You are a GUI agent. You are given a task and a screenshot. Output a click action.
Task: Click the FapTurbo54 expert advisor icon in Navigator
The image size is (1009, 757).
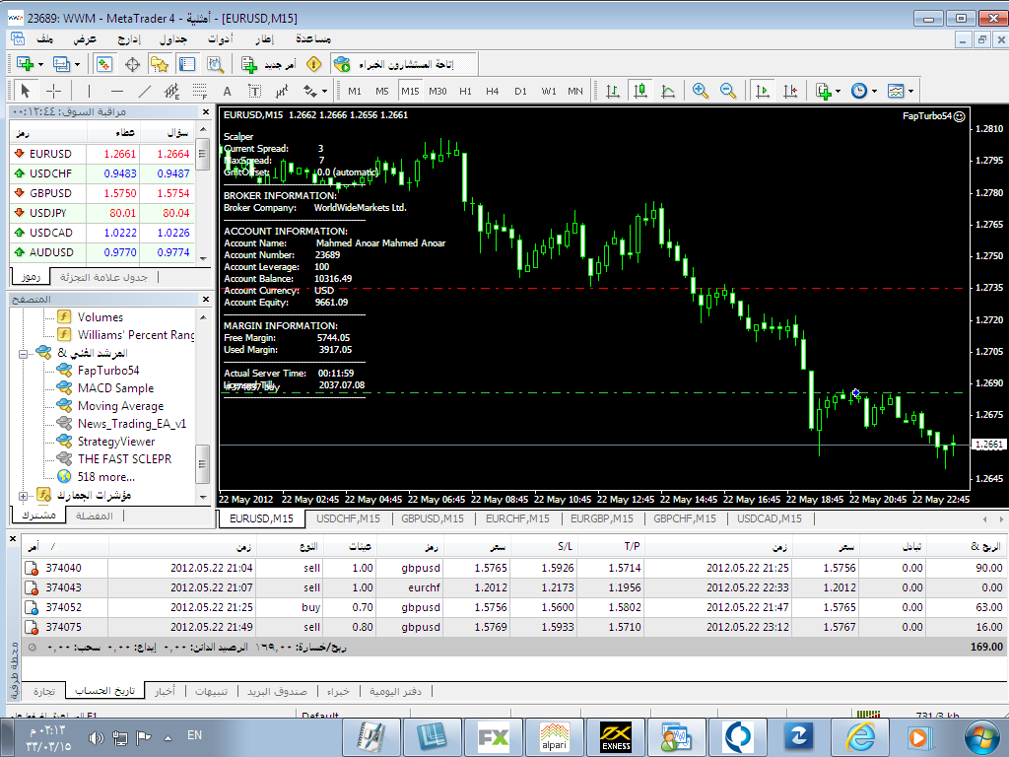(x=64, y=371)
